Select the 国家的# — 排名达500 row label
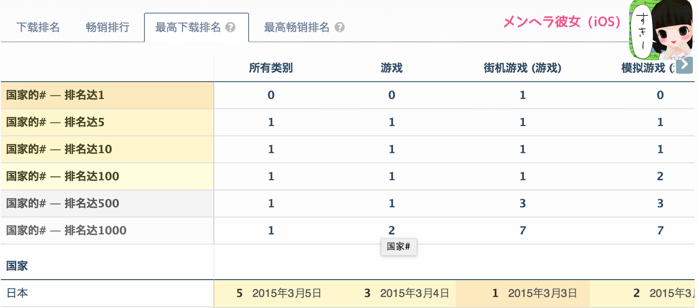The height and width of the screenshot is (308, 698). click(107, 203)
